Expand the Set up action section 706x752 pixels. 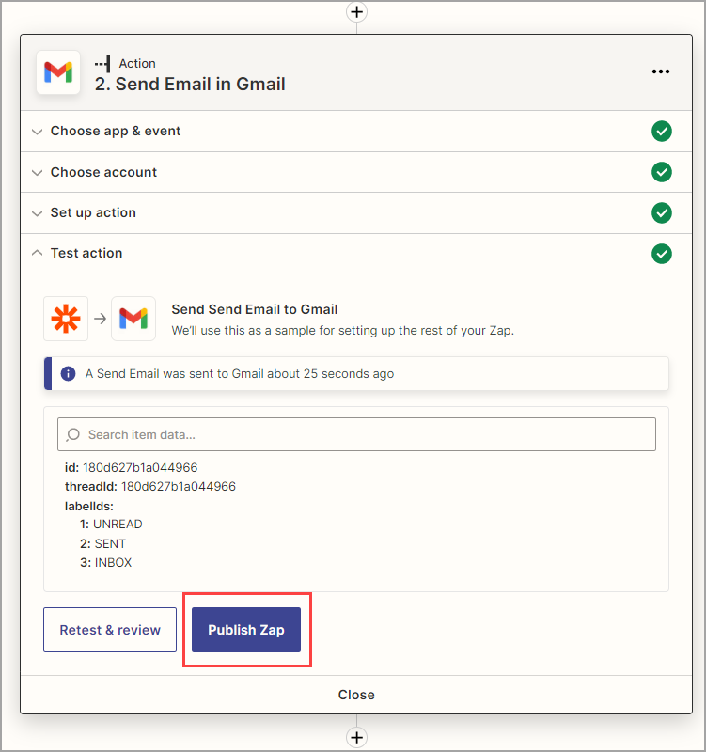356,213
